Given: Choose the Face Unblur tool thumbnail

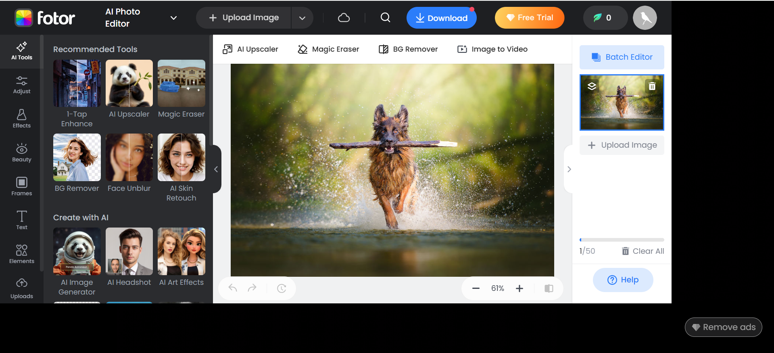Looking at the screenshot, I should pyautogui.click(x=129, y=157).
